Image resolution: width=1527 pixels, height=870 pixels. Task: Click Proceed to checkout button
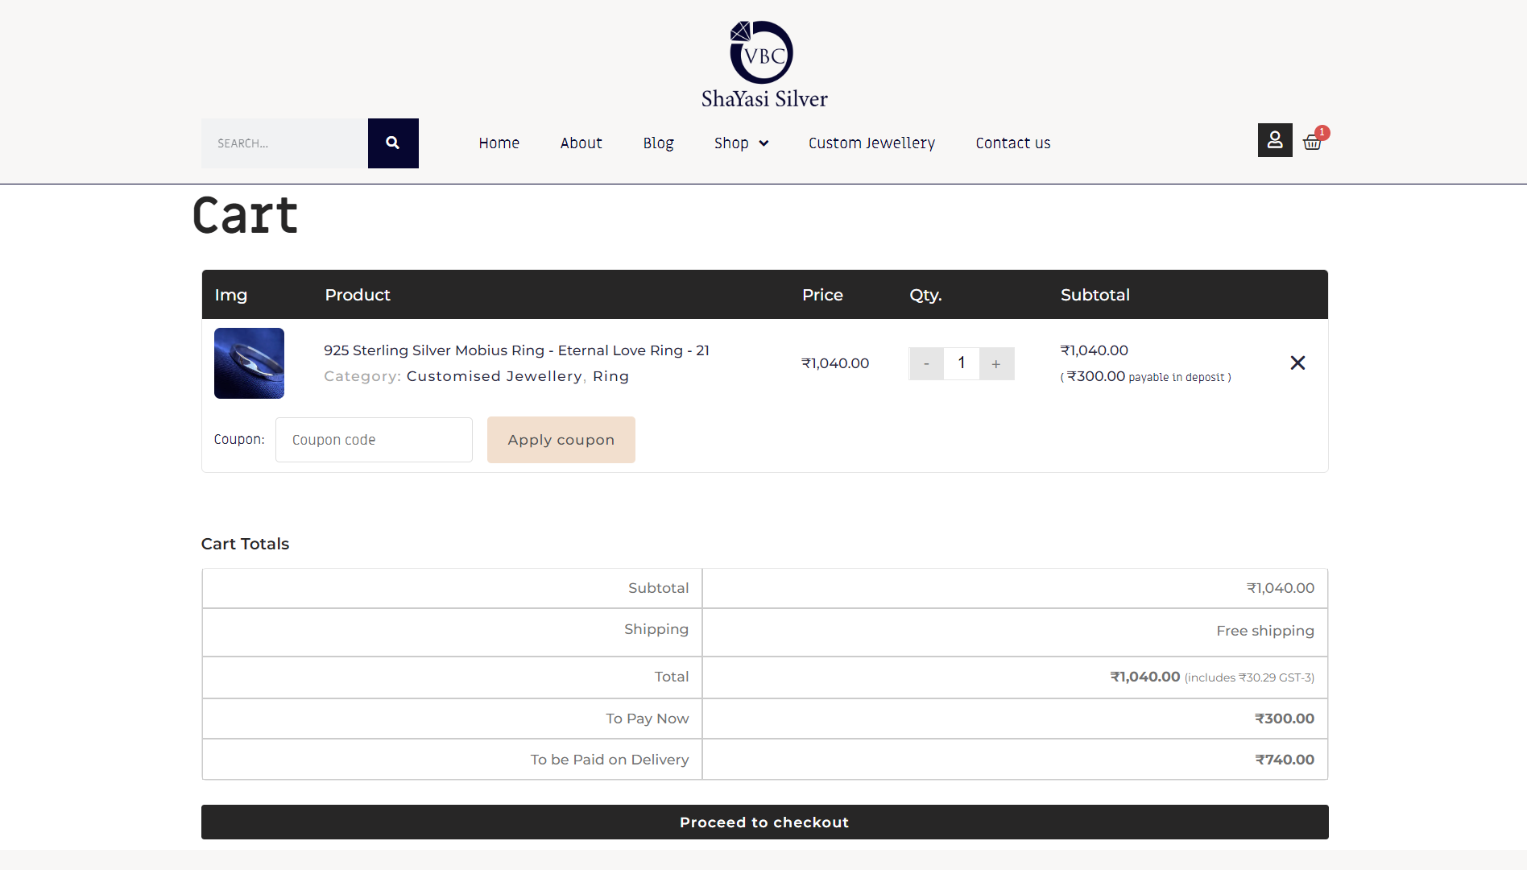tap(764, 822)
